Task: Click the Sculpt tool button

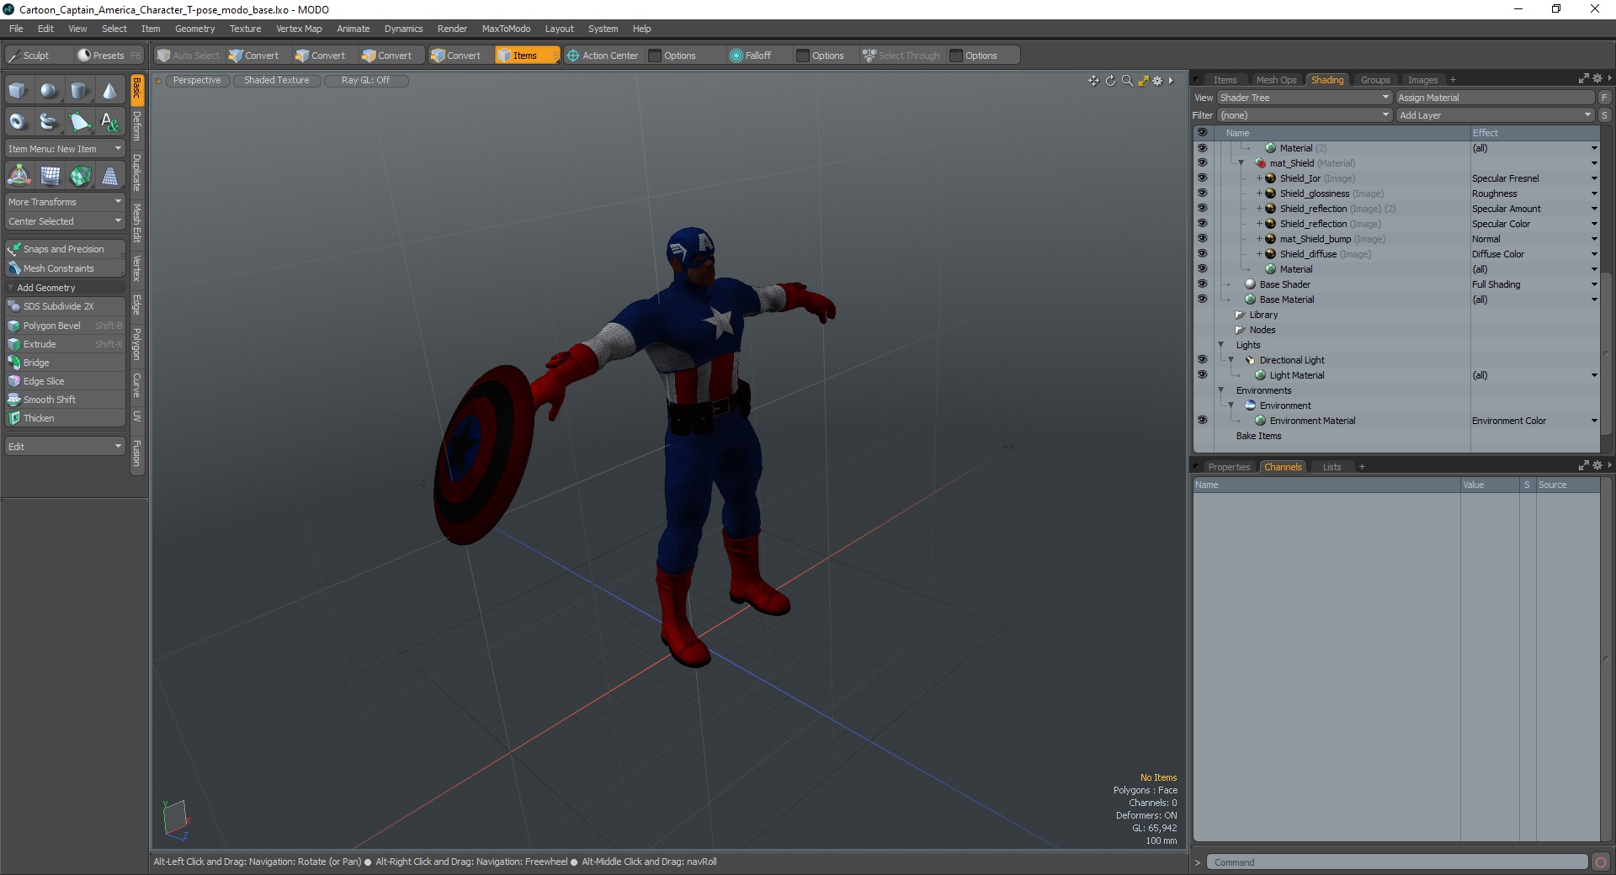Action: pos(38,56)
